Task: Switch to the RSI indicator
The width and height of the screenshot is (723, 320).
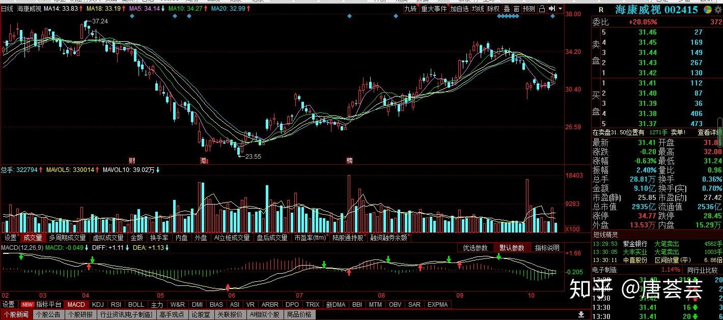Action: coord(116,305)
